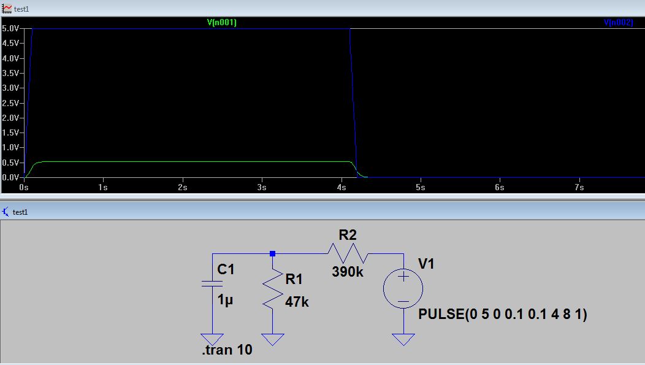Viewport: 645px width, 365px height.
Task: Click the 5s time axis label
Action: coord(421,188)
